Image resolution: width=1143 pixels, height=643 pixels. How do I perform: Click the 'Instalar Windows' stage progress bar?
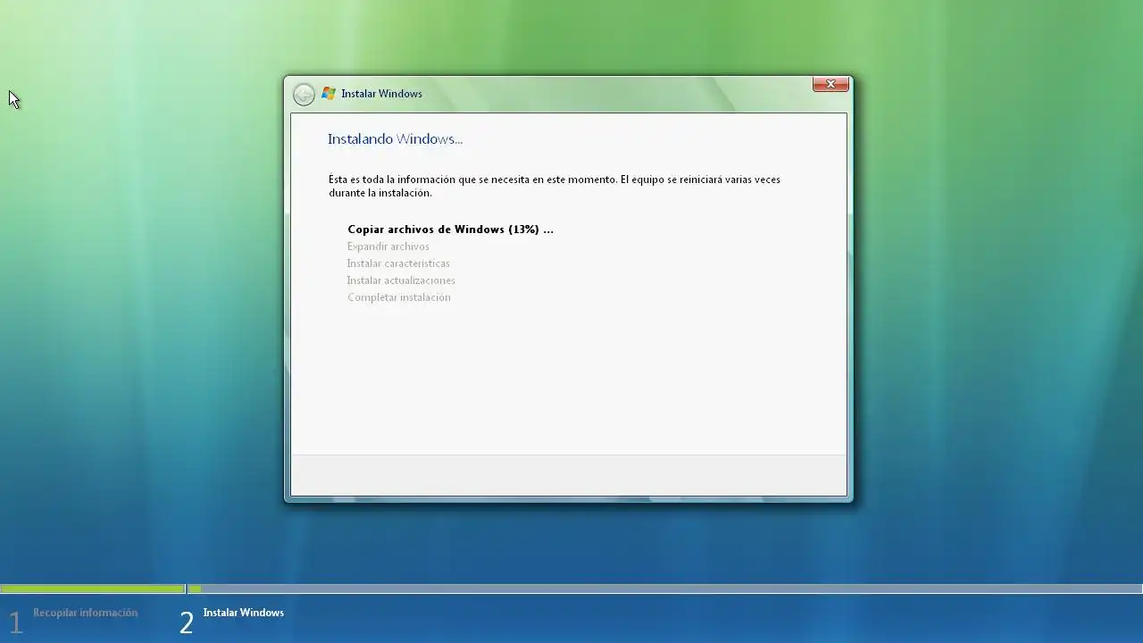(x=665, y=589)
